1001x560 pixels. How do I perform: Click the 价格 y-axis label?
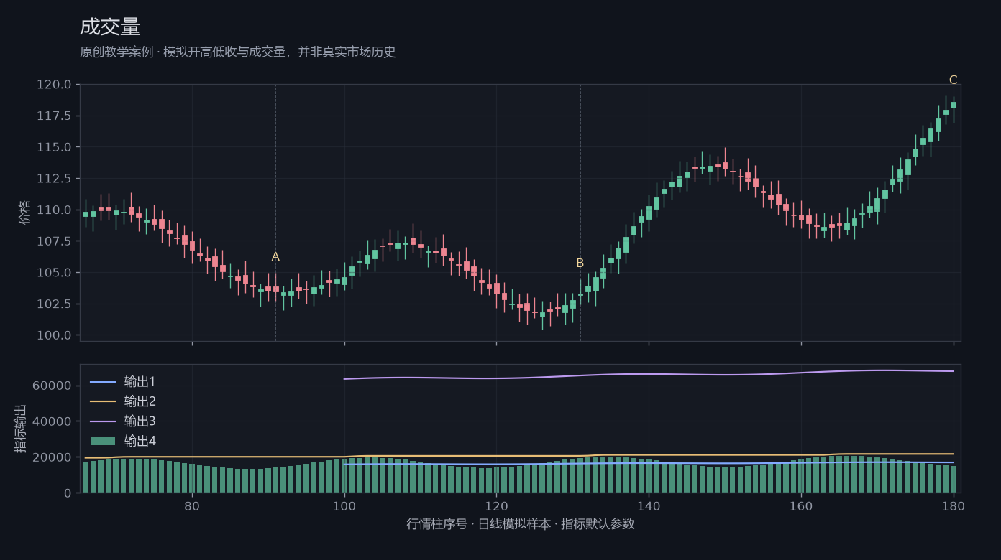pos(25,213)
